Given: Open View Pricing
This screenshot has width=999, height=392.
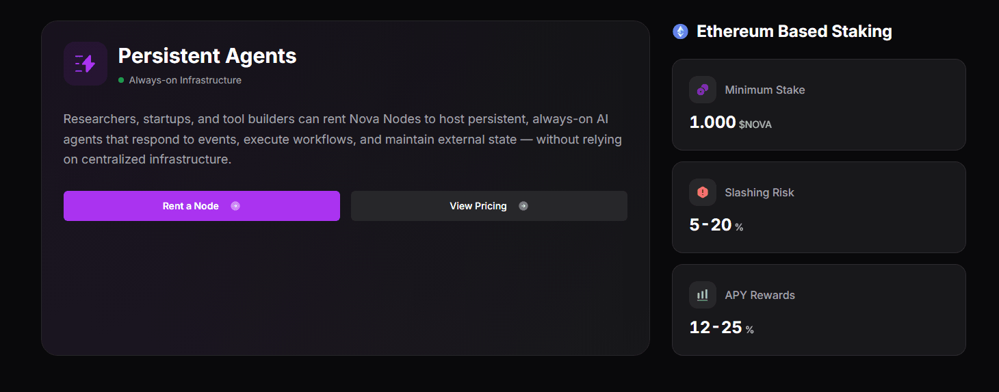Looking at the screenshot, I should pyautogui.click(x=489, y=206).
